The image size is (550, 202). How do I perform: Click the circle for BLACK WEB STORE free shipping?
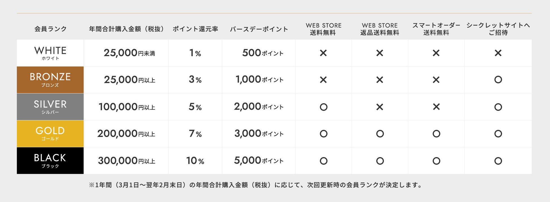323,161
